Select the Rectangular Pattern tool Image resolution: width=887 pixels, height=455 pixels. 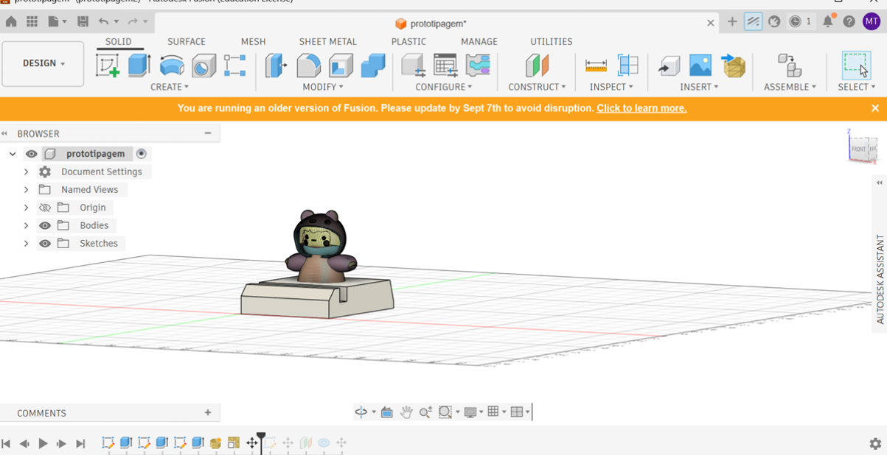coord(235,66)
